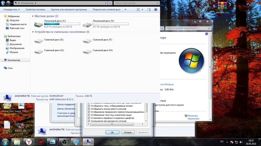Click the change view icon in Explorer toolbar
This screenshot has height=146, width=261.
pyautogui.click(x=138, y=10)
